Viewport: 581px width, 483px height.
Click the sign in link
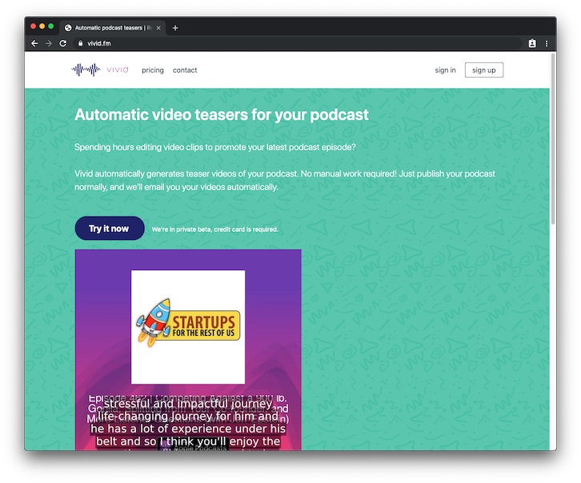[x=446, y=70]
